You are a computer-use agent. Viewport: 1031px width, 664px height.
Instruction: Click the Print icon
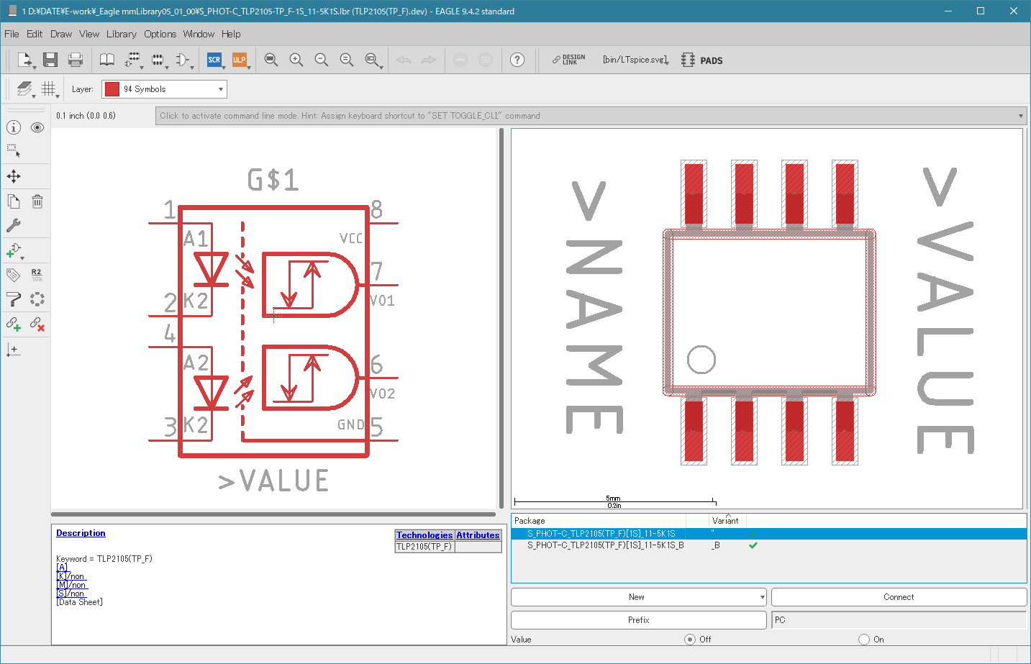[75, 60]
